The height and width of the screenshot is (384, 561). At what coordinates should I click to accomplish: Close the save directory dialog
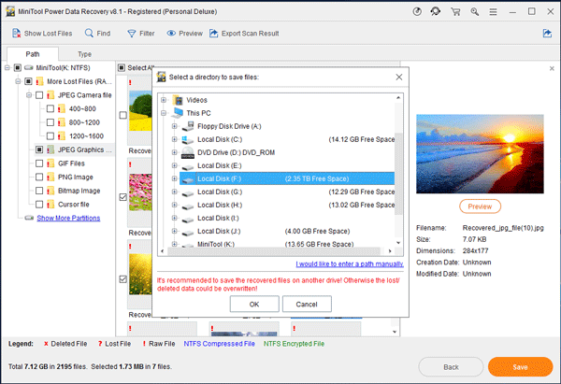(399, 77)
